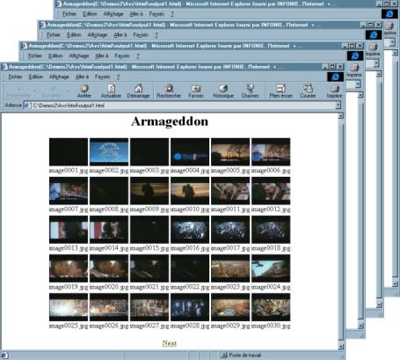Click the image0027.jpg caption text
This screenshot has height=360, width=400.
(149, 326)
